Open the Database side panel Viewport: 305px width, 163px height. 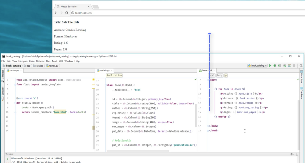pyautogui.click(x=301, y=93)
